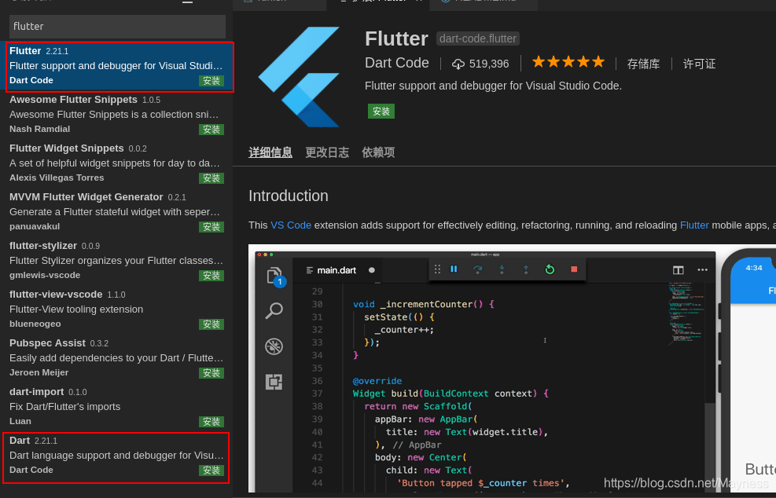Click the green hot reload restart icon

tap(550, 269)
